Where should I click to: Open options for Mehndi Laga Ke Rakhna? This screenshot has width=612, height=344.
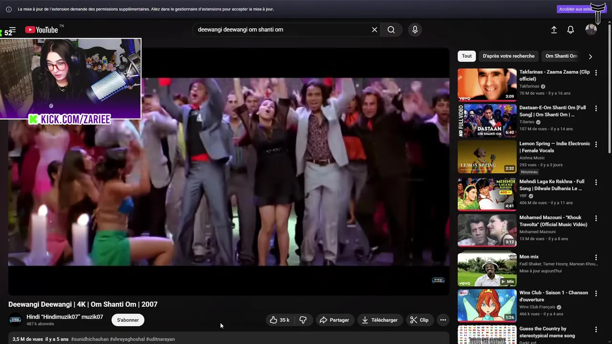tap(596, 182)
